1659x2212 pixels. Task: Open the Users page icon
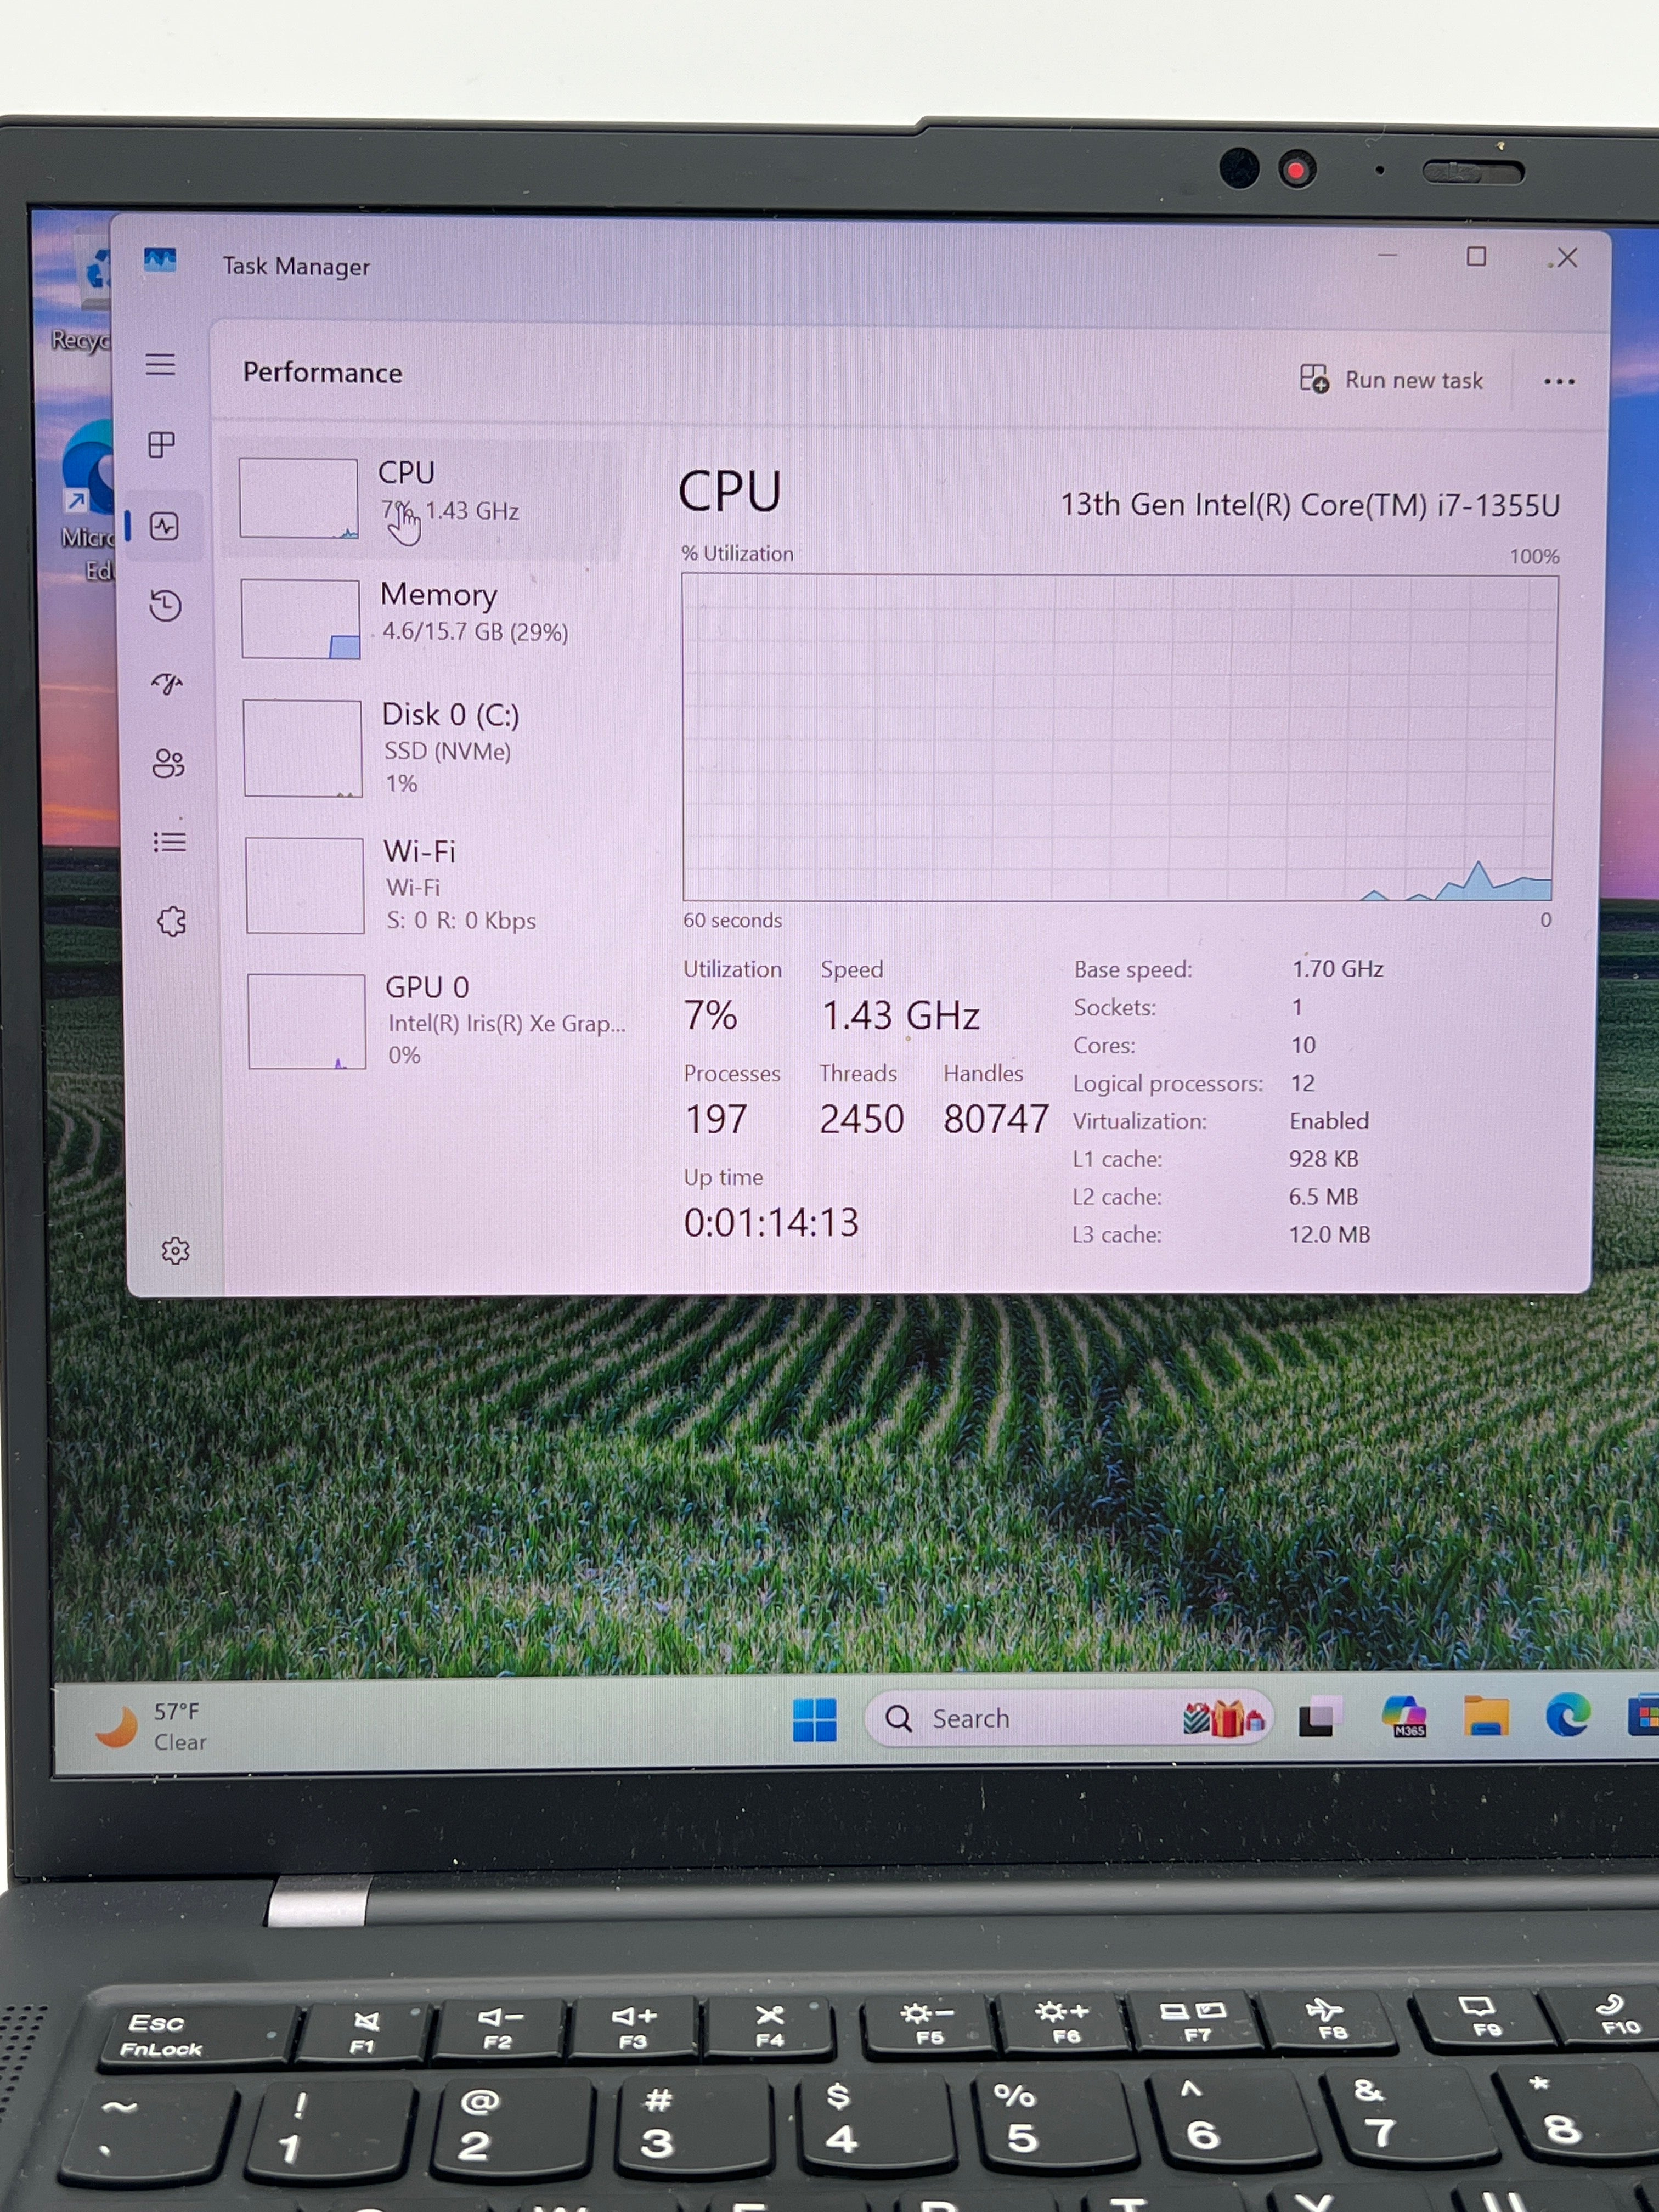pyautogui.click(x=168, y=763)
